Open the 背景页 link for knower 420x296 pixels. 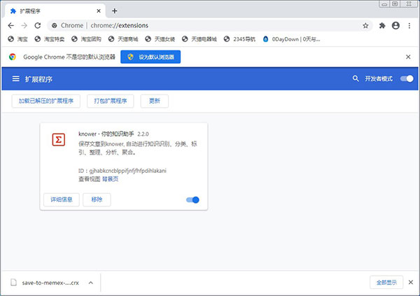point(110,179)
